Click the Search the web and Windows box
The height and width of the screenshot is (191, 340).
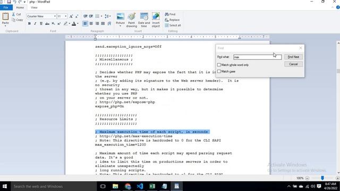pos(53,186)
